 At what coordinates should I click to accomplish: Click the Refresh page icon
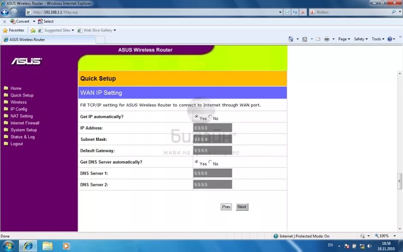pos(295,12)
